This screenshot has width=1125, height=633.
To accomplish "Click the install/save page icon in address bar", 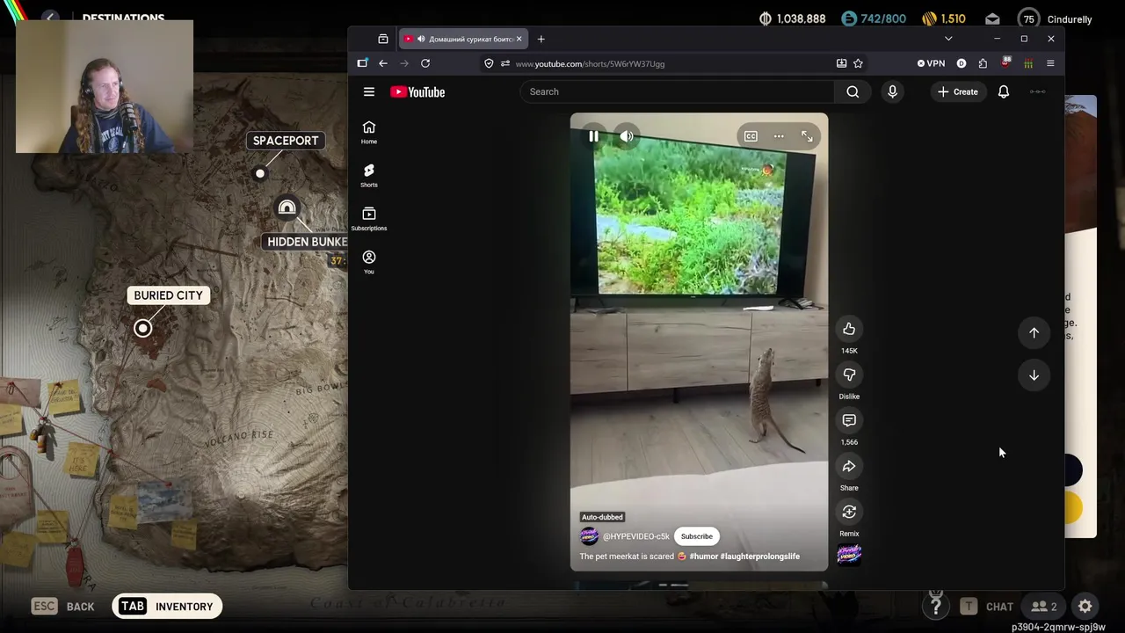I will tap(841, 63).
